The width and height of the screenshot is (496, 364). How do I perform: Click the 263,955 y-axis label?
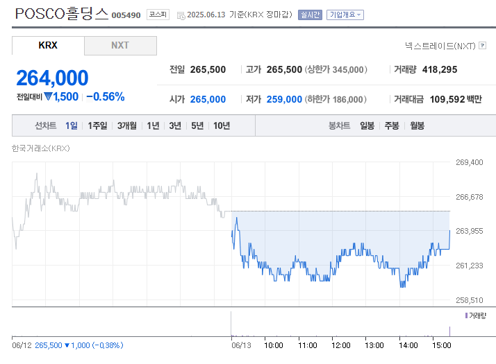(x=470, y=231)
